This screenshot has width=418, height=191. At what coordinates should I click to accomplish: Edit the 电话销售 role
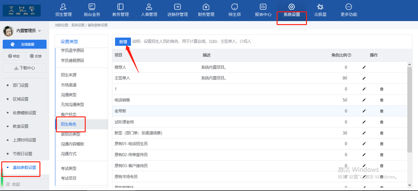[364, 100]
